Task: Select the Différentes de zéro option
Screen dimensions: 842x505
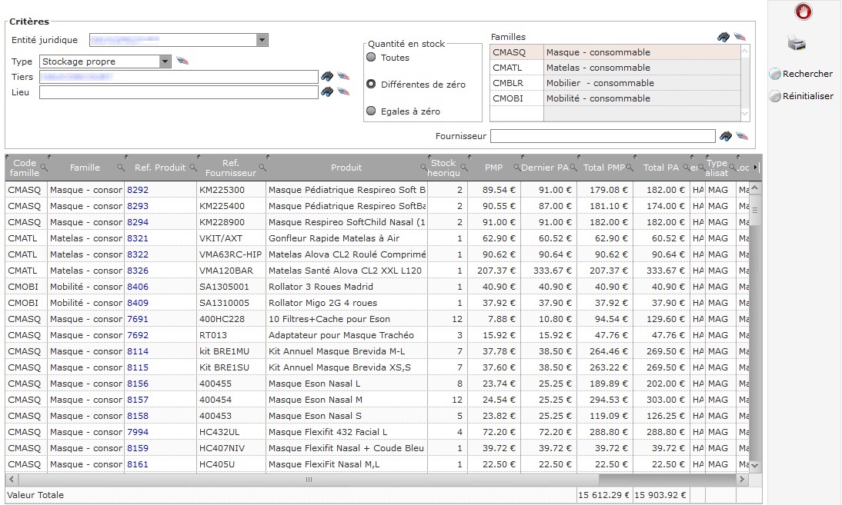Action: [371, 85]
